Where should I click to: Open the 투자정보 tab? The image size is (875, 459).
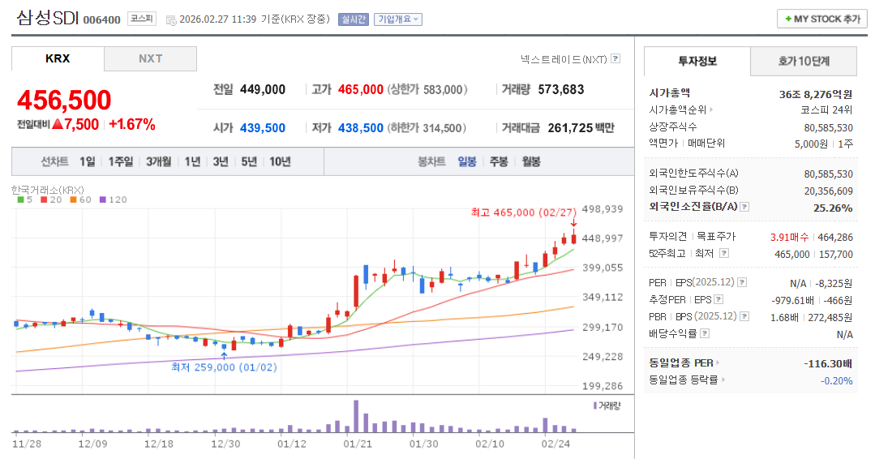tap(697, 62)
